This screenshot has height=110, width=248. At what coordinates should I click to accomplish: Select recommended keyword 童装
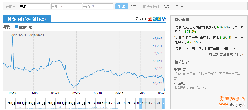(x=175, y=6)
